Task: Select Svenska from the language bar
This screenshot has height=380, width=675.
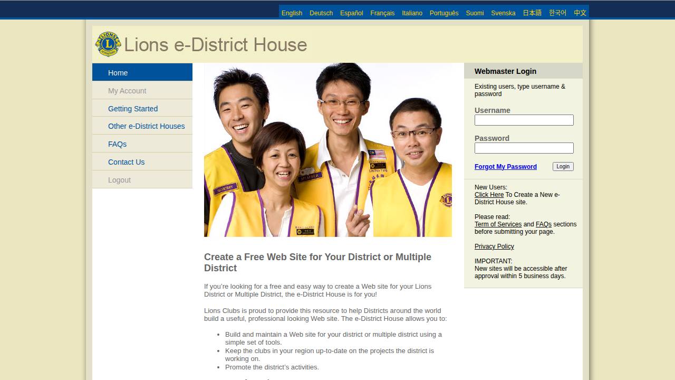Action: click(503, 13)
